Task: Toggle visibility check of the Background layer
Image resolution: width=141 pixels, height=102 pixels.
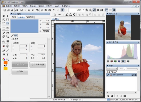Action: pos(133,75)
